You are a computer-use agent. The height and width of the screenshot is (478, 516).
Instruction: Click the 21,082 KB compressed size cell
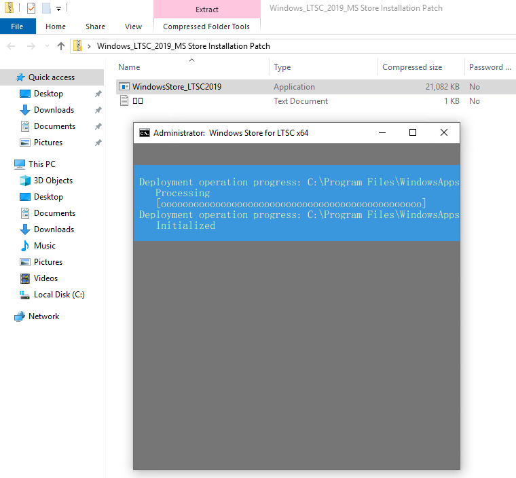point(442,87)
